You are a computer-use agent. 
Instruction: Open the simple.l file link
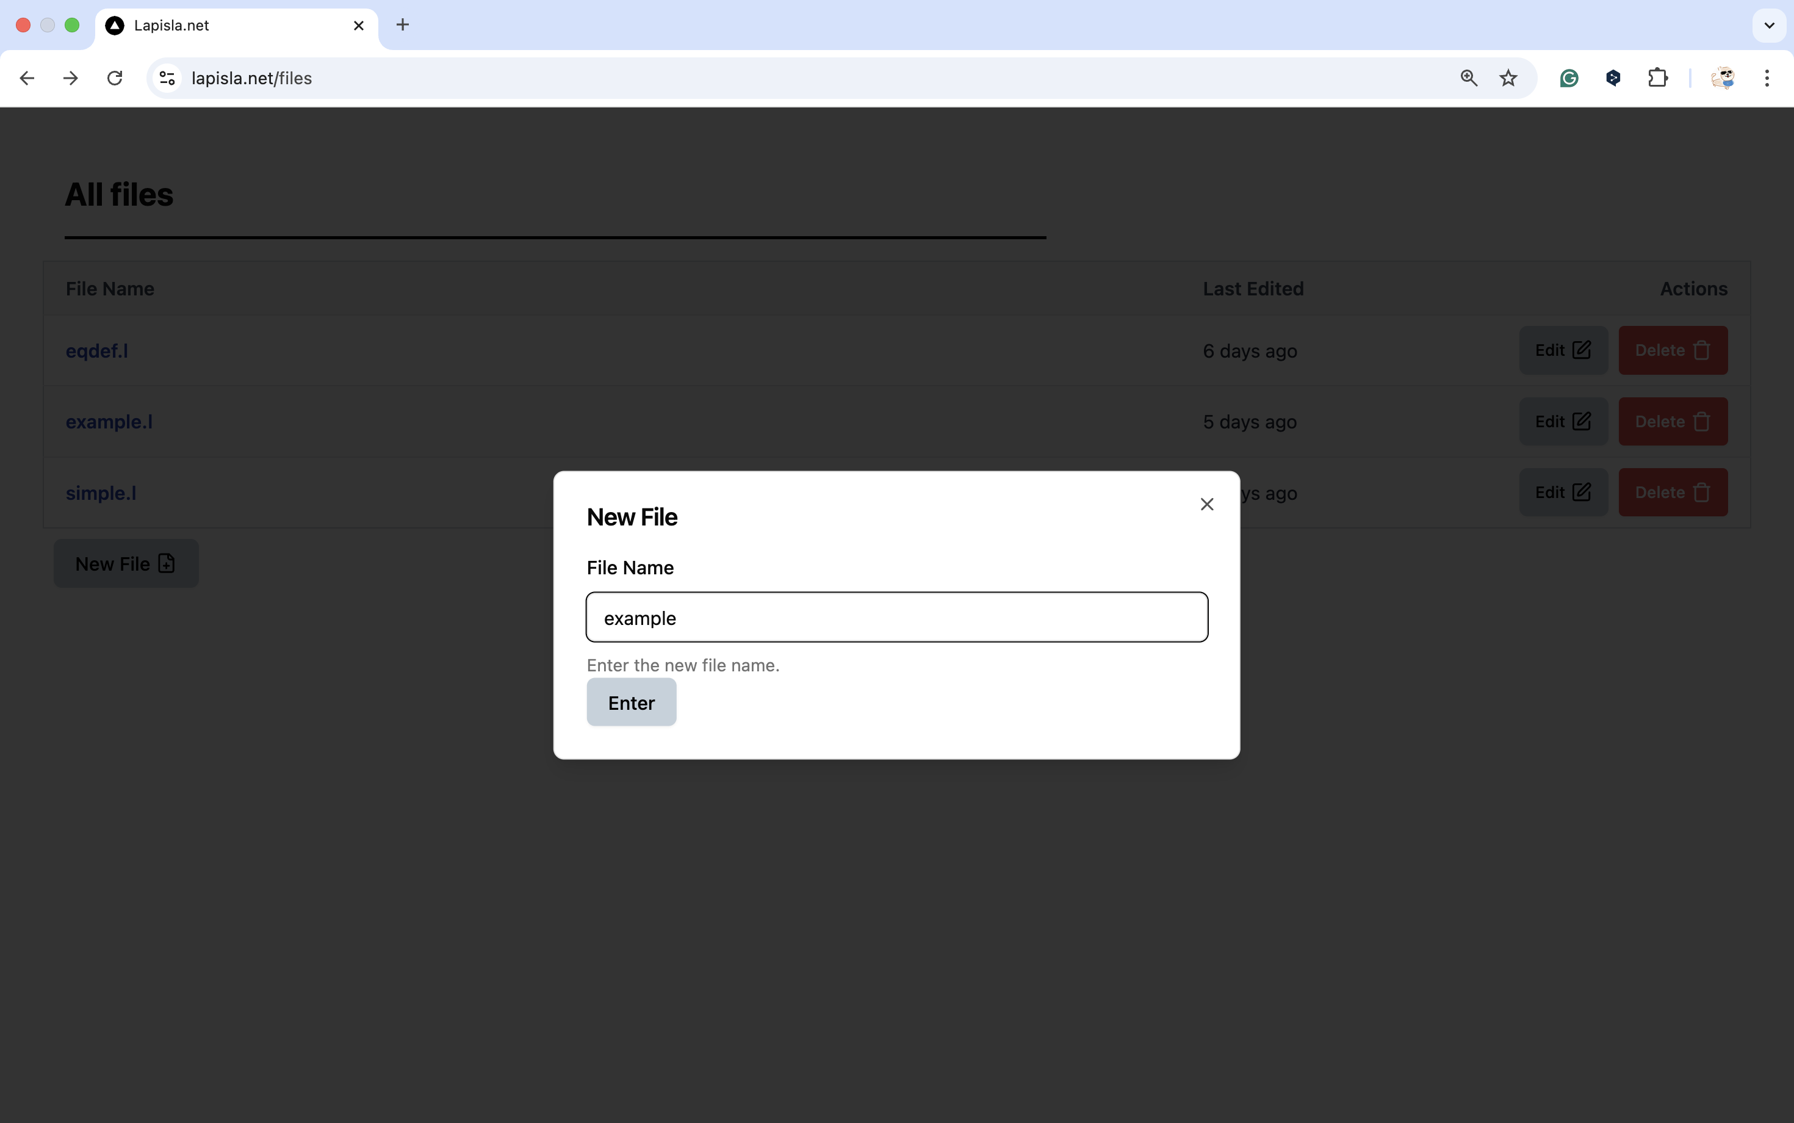click(101, 493)
